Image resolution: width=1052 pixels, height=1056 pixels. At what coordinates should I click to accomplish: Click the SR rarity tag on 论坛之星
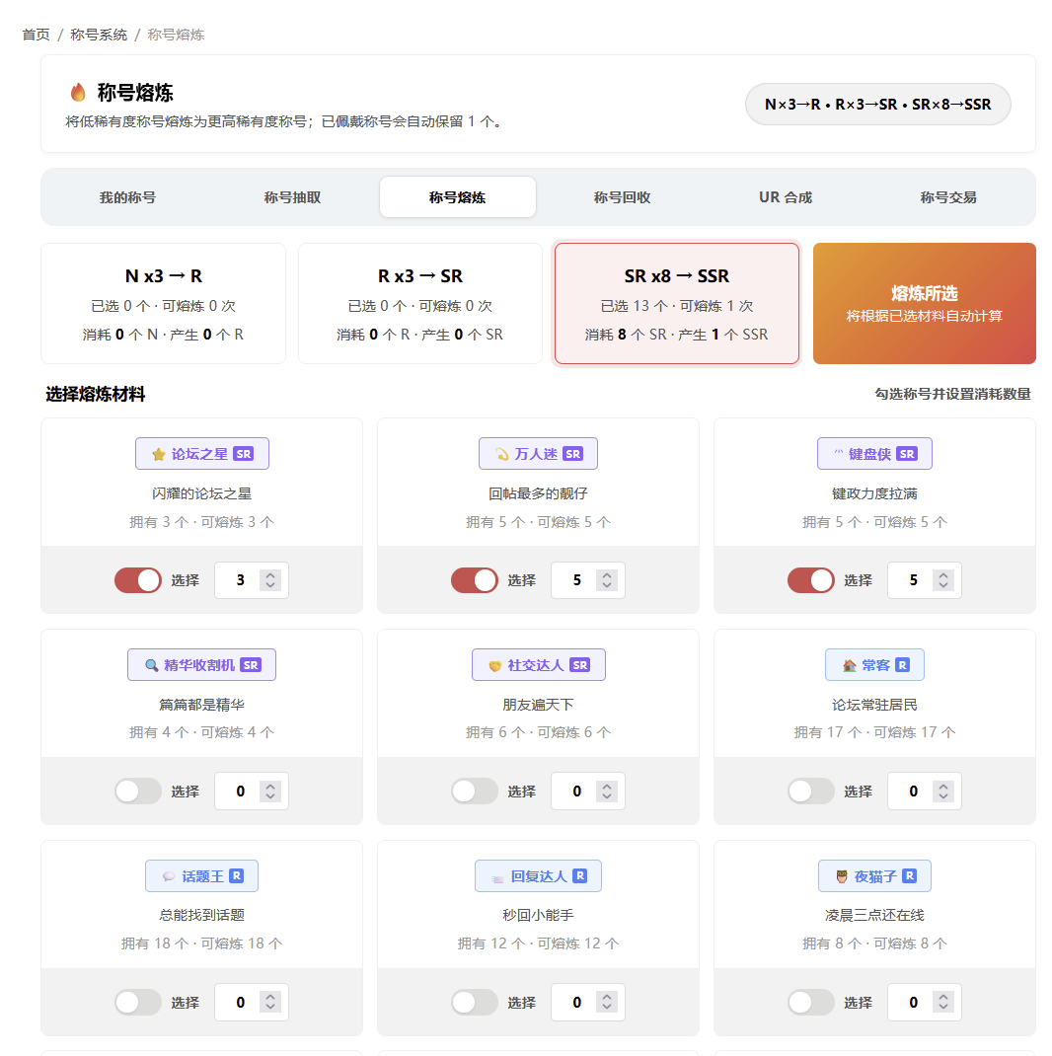[243, 454]
